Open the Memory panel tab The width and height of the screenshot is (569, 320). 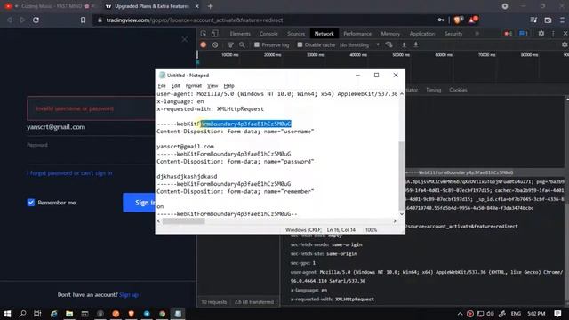pyautogui.click(x=390, y=34)
